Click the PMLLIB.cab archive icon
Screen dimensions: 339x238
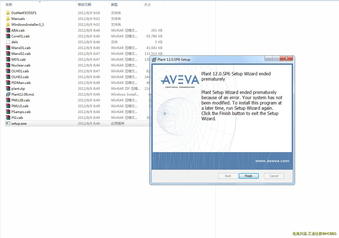pos(8,100)
